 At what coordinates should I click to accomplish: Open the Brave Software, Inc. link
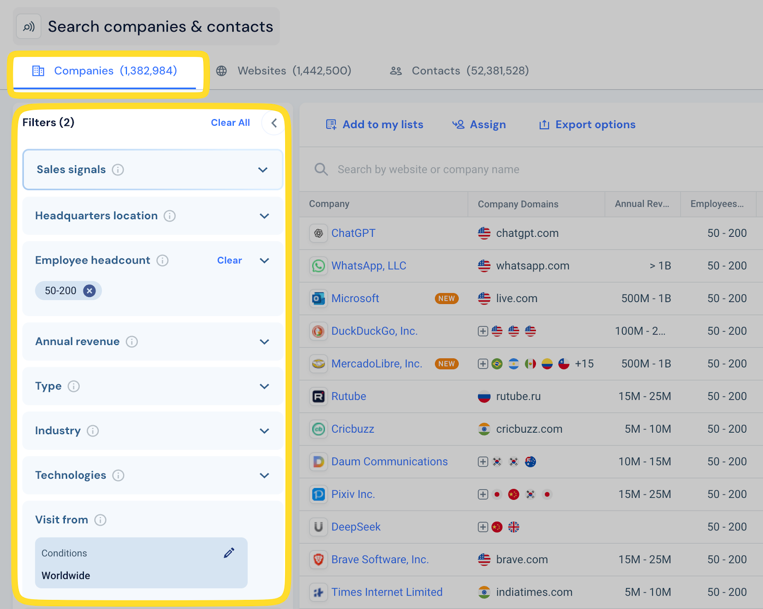380,559
